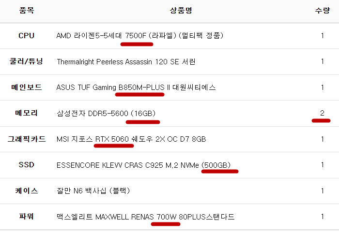Select the 케이스 category label
This screenshot has width=339, height=234.
[27, 191]
